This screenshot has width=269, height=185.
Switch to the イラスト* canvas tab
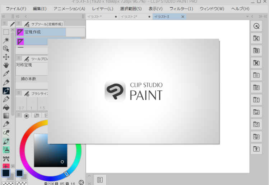coord(102,16)
